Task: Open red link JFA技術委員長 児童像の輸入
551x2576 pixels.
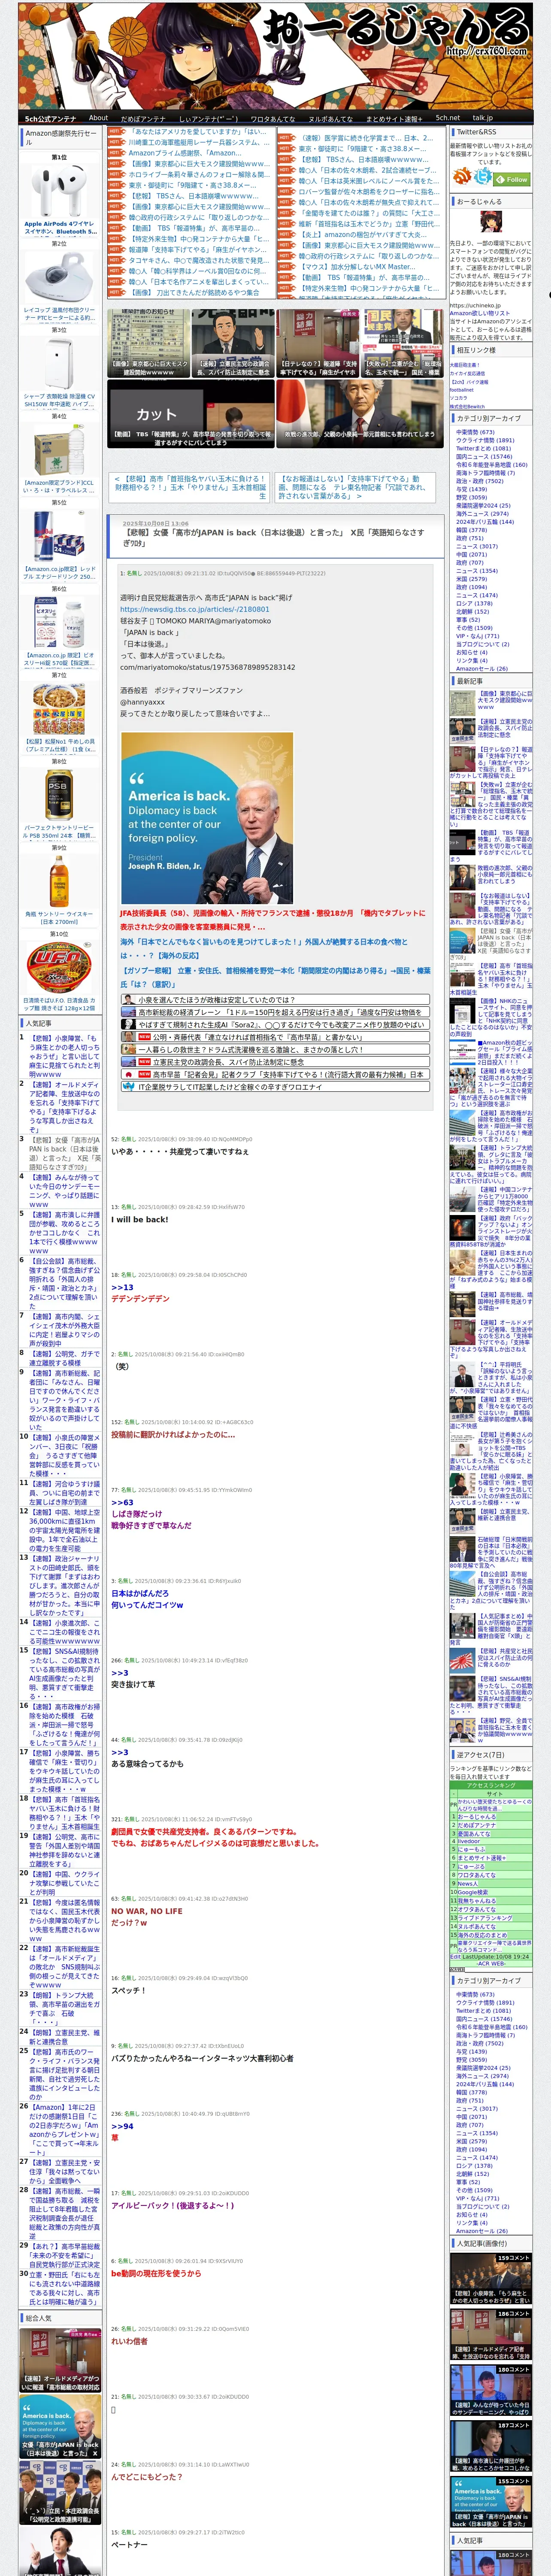Action: (x=272, y=920)
